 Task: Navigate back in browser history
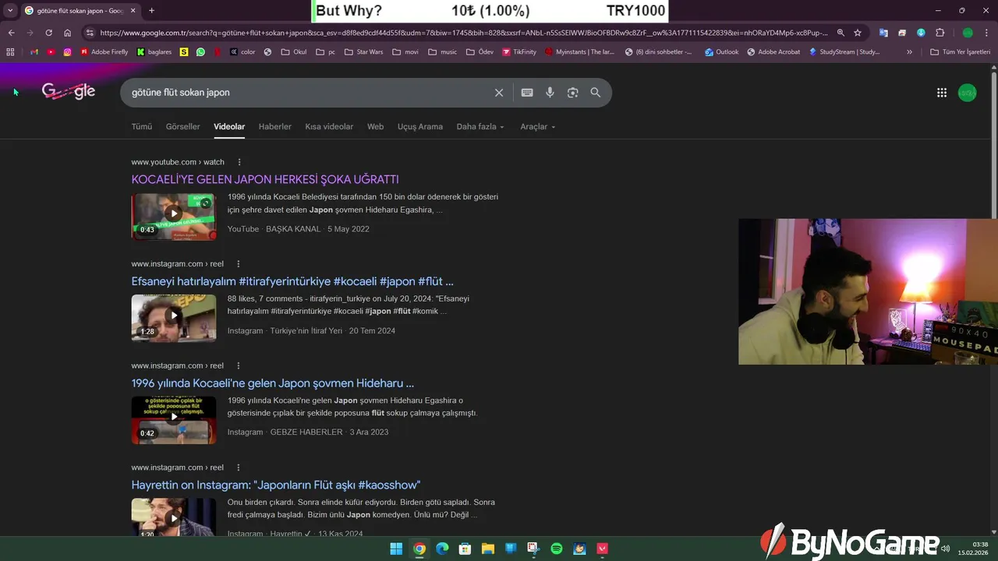pyautogui.click(x=12, y=33)
